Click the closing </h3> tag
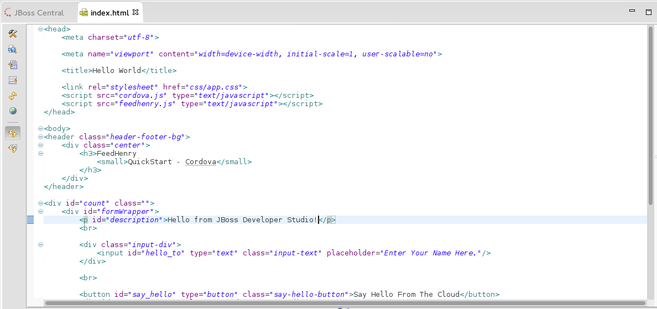The width and height of the screenshot is (657, 309). coord(90,170)
